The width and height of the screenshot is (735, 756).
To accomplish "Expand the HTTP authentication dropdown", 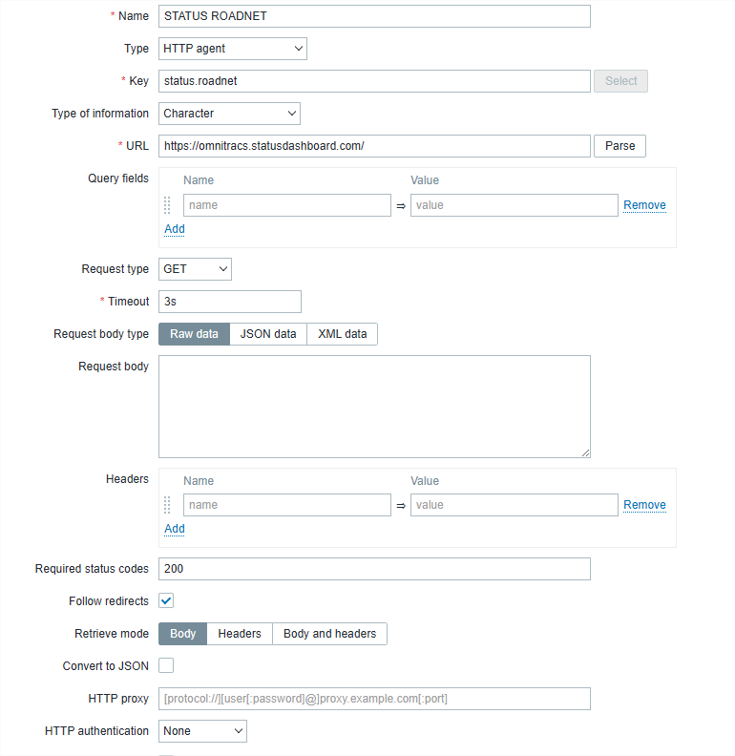I will [202, 731].
